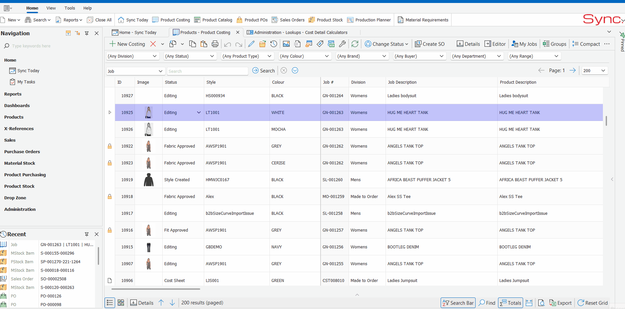Clear the search with circled X icon
This screenshot has width=625, height=309.
tap(284, 70)
